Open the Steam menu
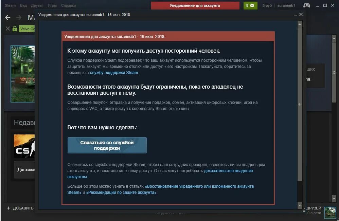Screen dimensions: 339x221 pyautogui.click(x=10, y=5)
